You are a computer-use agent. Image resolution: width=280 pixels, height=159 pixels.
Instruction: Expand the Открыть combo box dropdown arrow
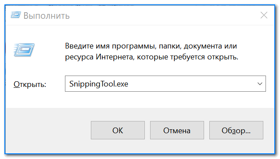coord(260,84)
